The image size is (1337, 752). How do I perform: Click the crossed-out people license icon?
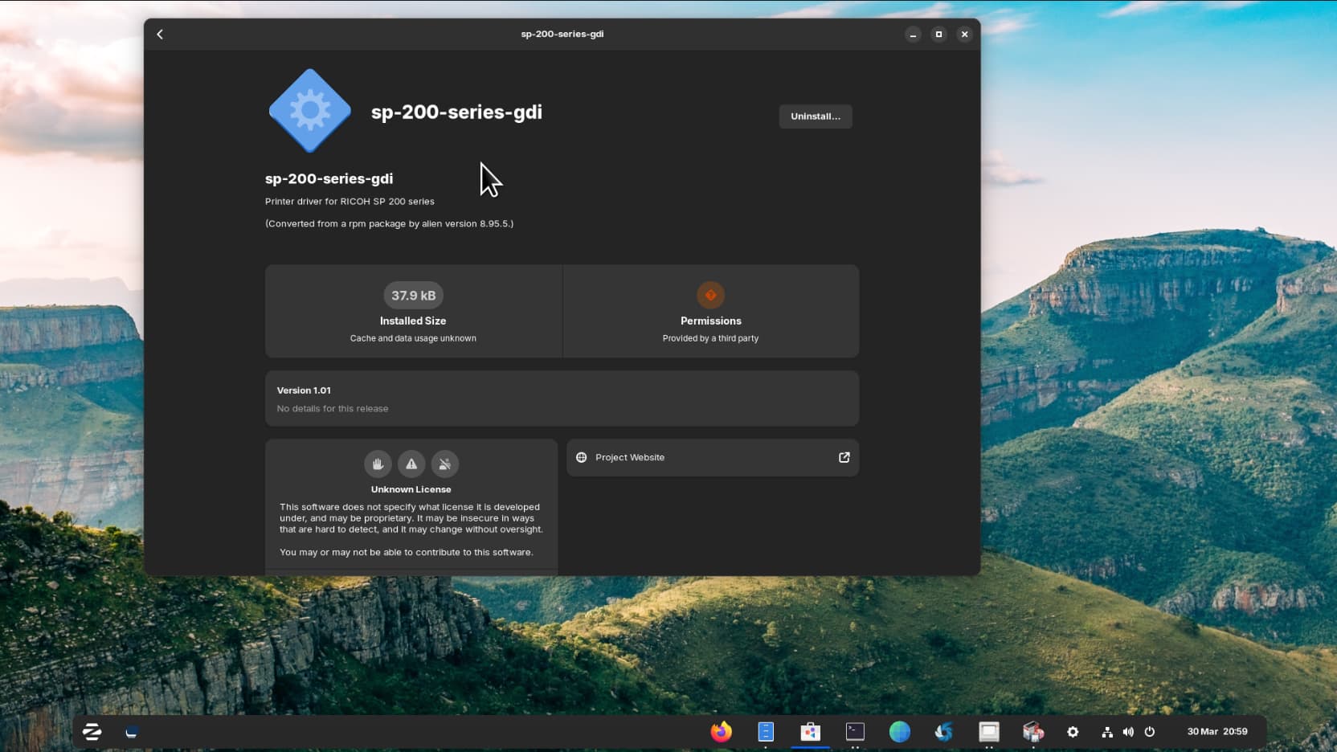tap(445, 464)
